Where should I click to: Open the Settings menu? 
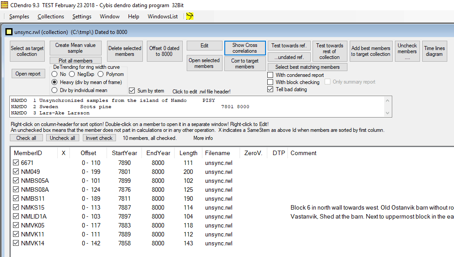tap(82, 17)
